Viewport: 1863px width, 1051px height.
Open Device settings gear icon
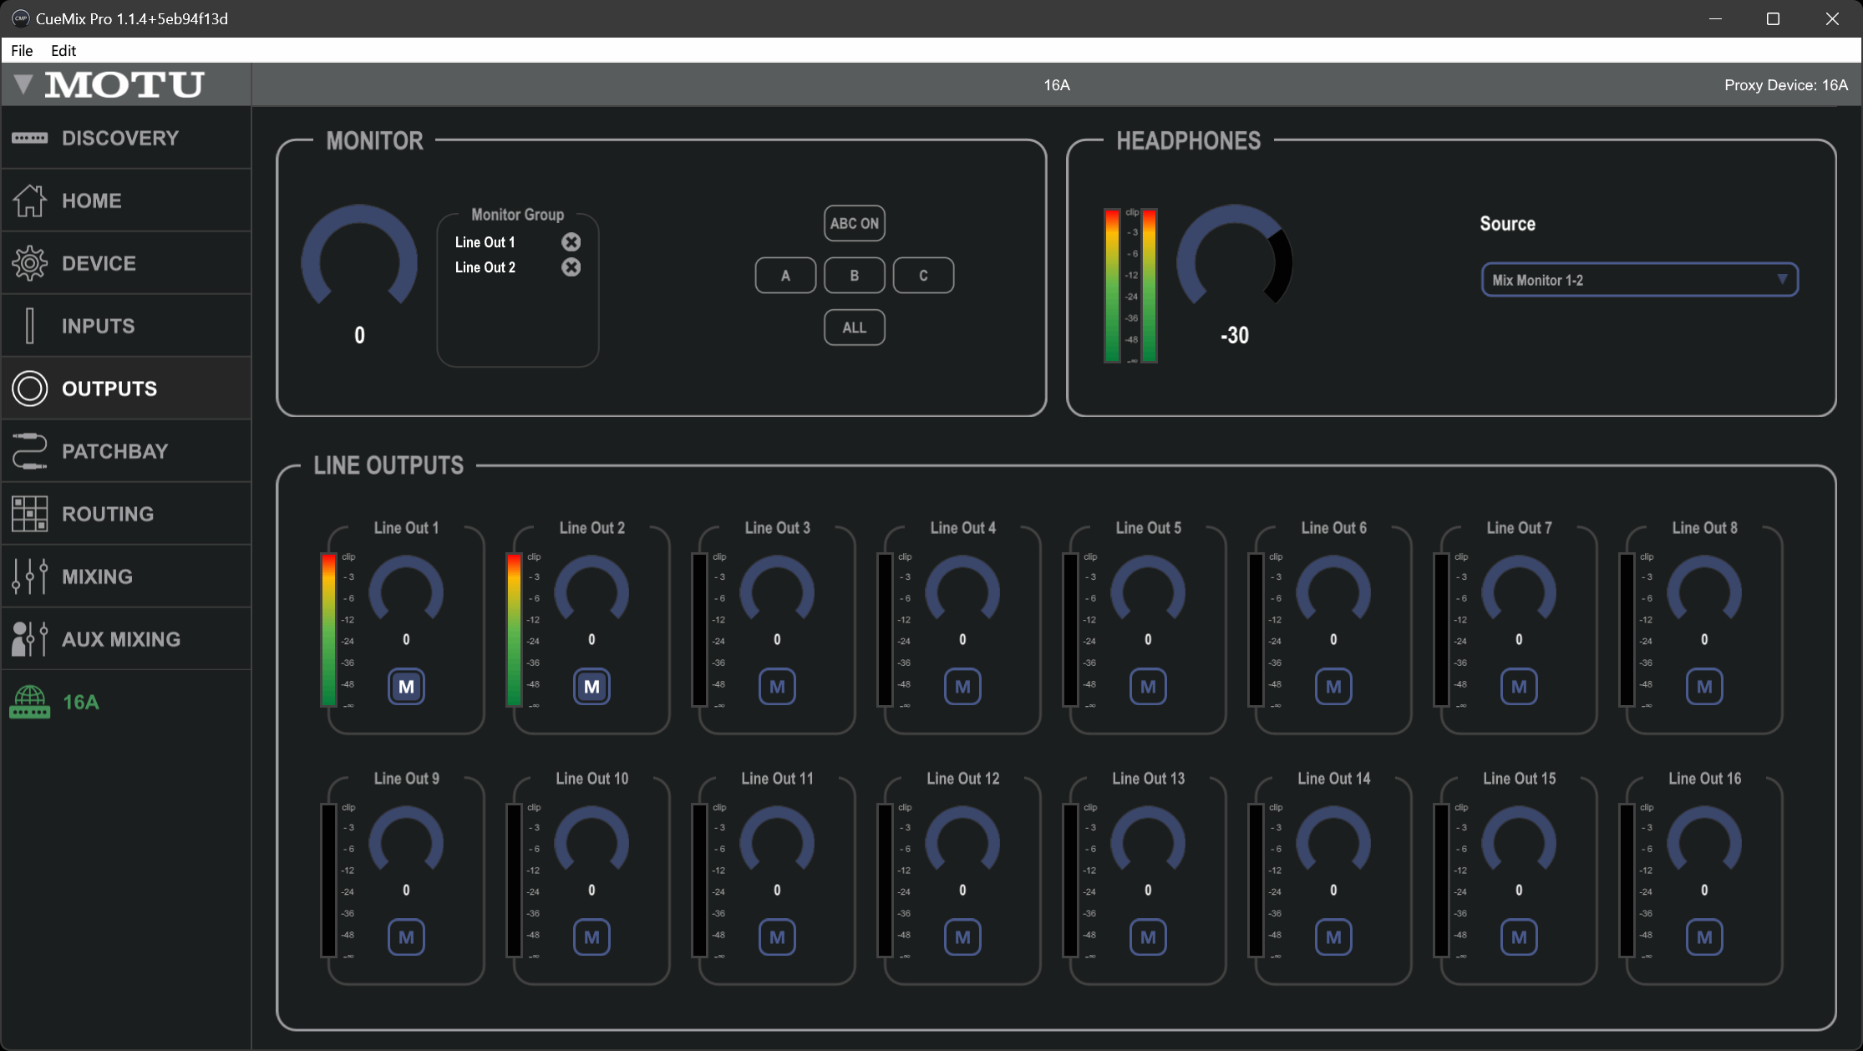click(30, 263)
